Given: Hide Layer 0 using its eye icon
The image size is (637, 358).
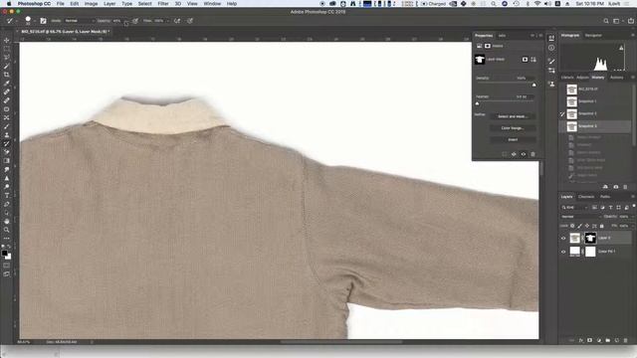Looking at the screenshot, I should (563, 239).
